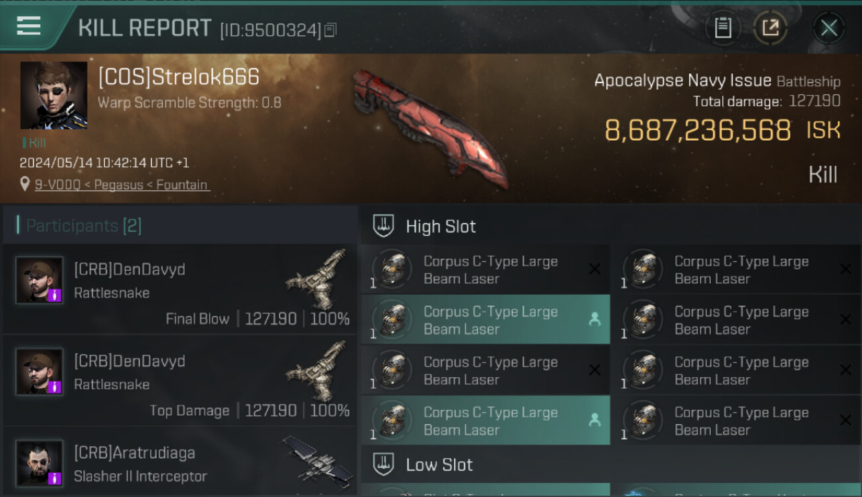Open 9-V0OQ Pegasus Fountain location link

(121, 185)
